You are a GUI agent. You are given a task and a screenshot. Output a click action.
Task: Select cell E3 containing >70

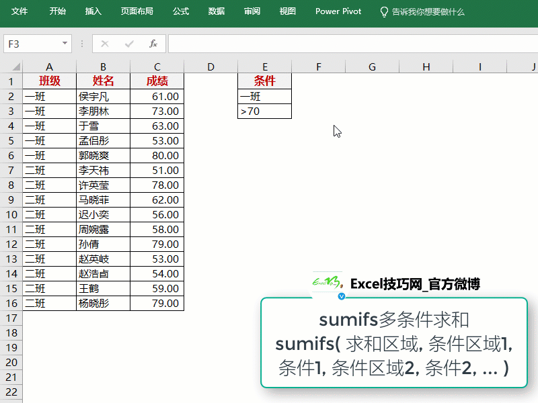click(x=264, y=111)
